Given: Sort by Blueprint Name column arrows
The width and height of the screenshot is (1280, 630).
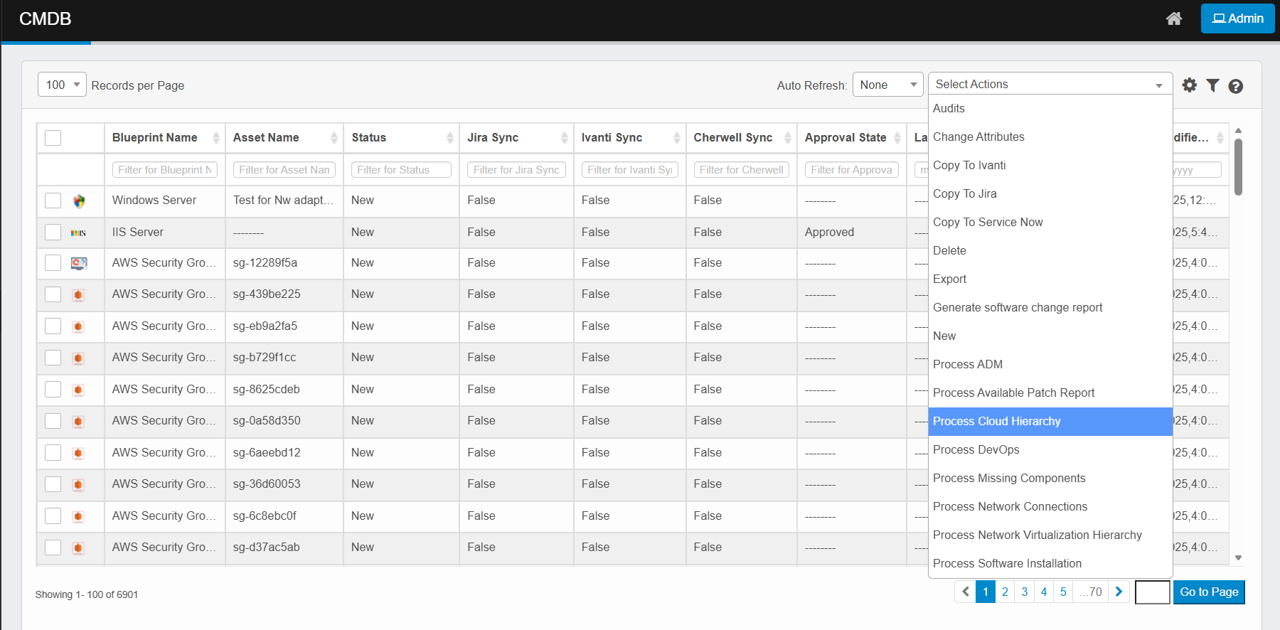Looking at the screenshot, I should click(216, 138).
